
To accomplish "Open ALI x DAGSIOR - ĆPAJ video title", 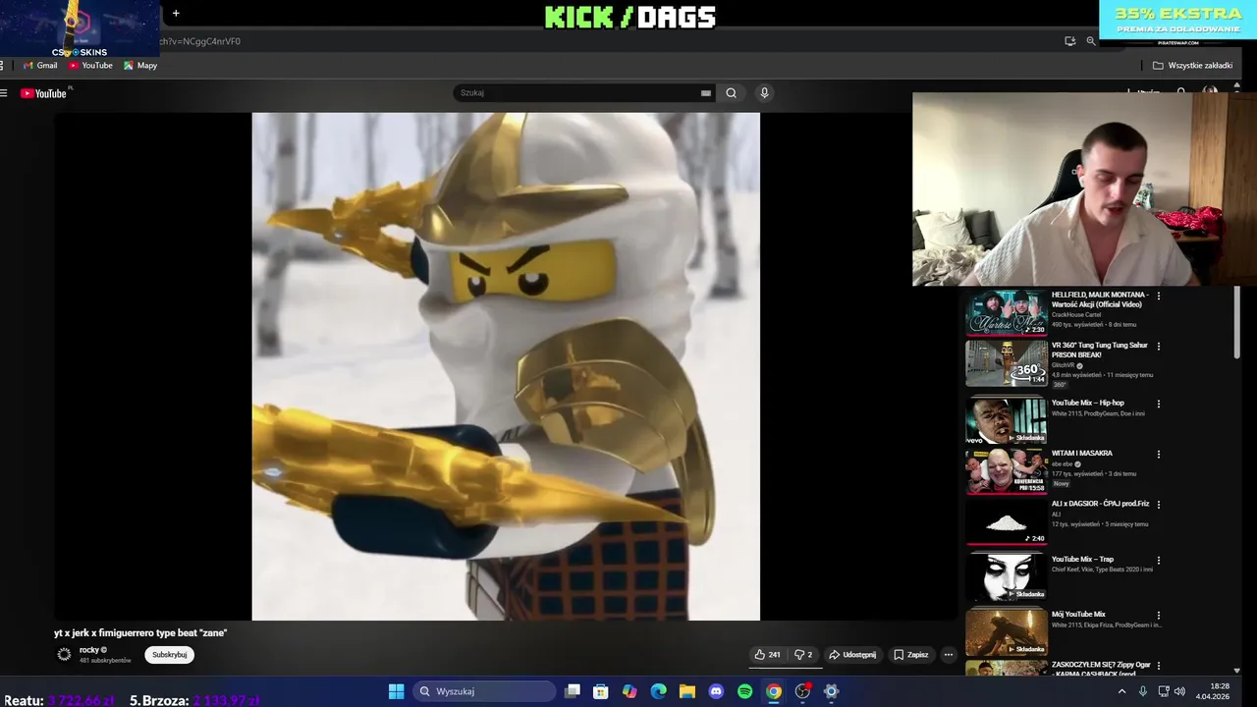I will click(1100, 504).
